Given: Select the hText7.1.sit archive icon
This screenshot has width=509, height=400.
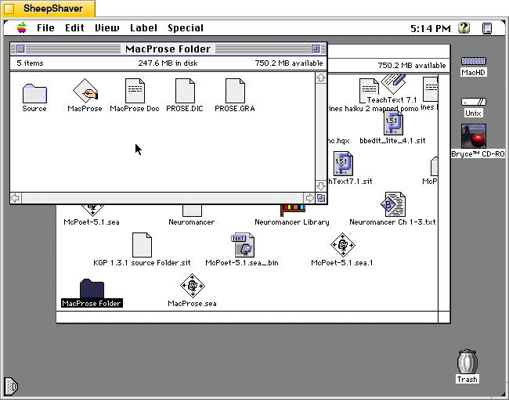Looking at the screenshot, I should click(x=343, y=164).
